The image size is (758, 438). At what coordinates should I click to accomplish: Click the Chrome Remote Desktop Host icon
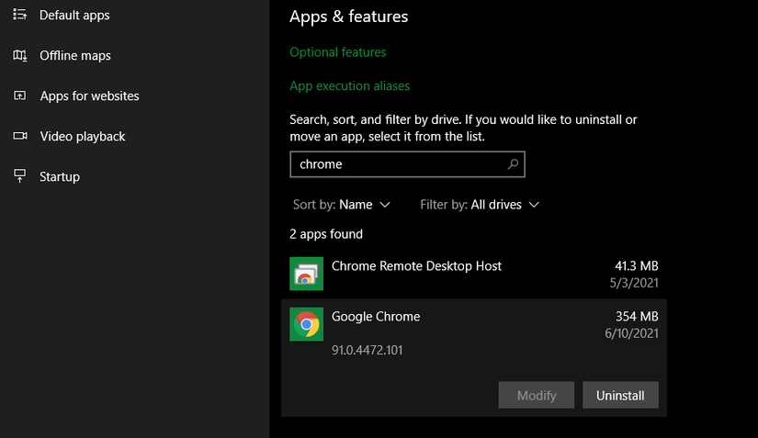[306, 274]
